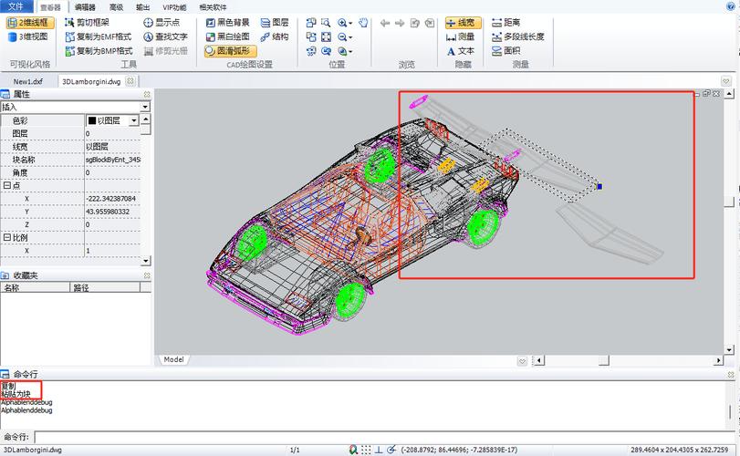The height and width of the screenshot is (456, 740).
Task: Collapse the 比例 property group
Action: (x=7, y=238)
